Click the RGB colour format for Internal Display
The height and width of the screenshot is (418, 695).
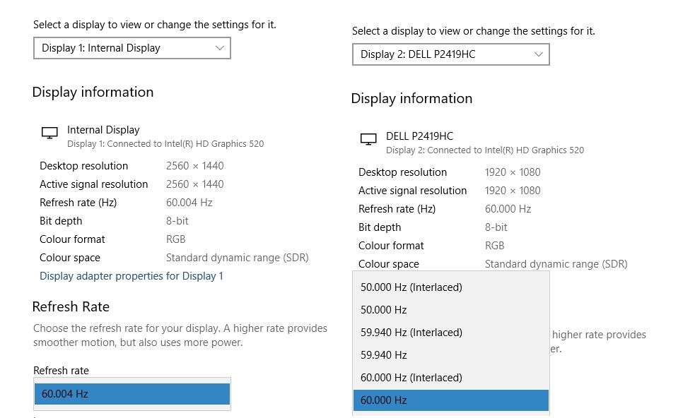[x=175, y=239]
